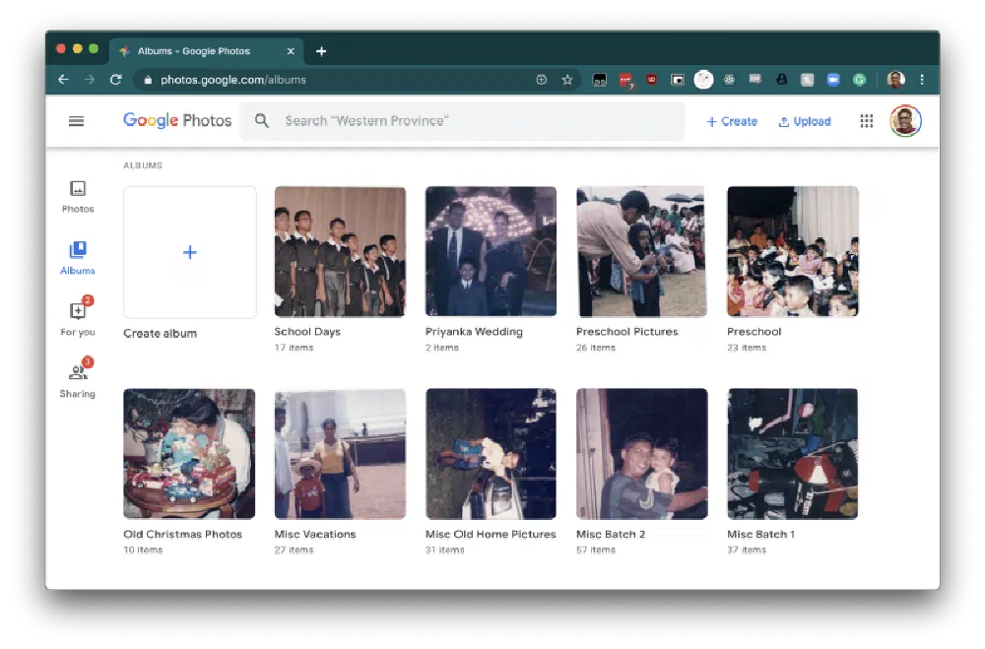Close the Albums - Google Photos tab
The image size is (985, 649).
pos(291,51)
